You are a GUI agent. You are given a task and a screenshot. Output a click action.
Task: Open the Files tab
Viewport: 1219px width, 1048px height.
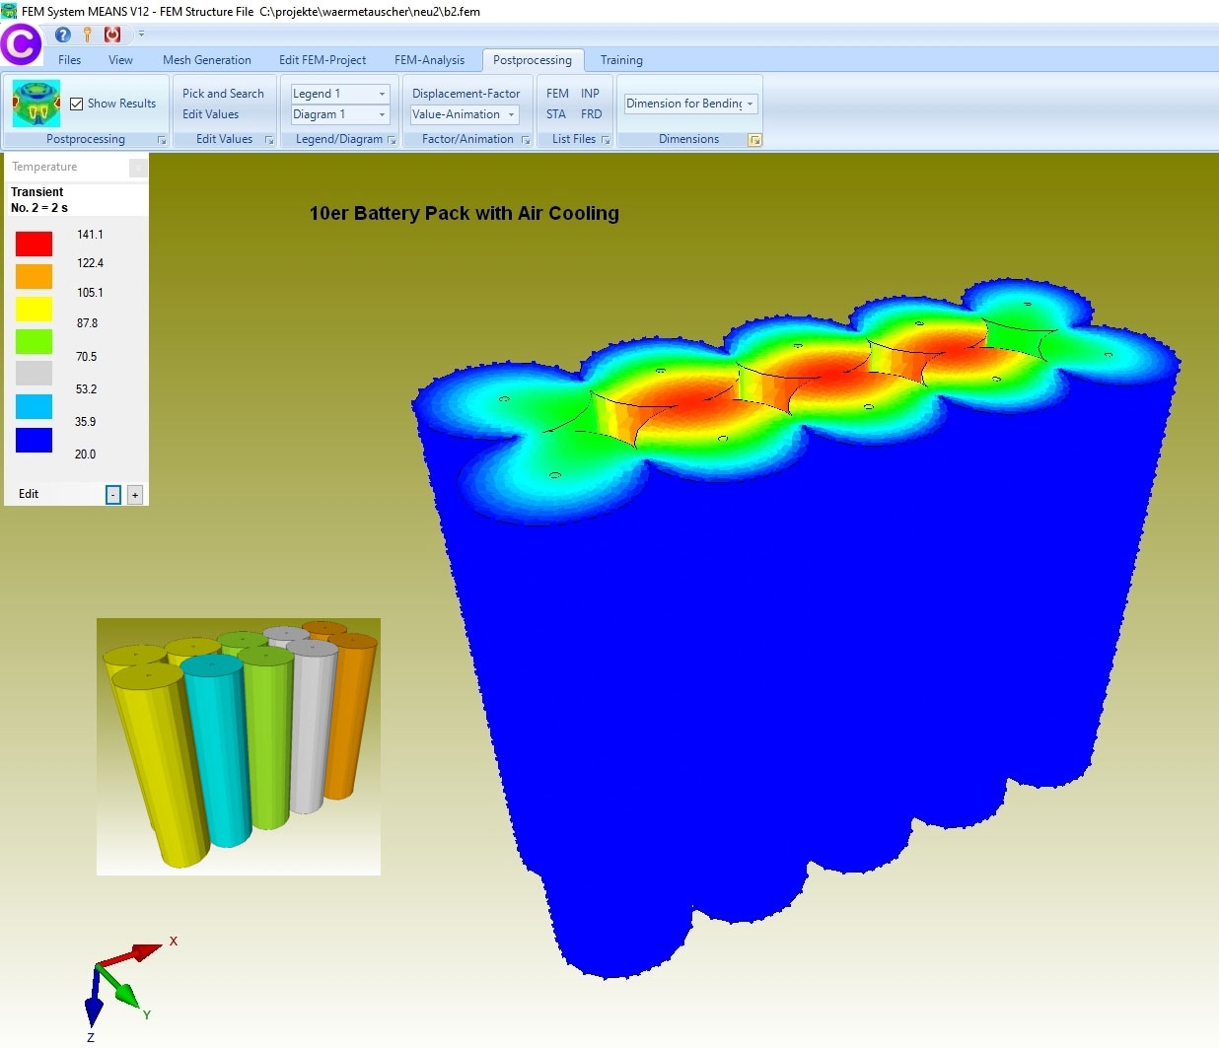click(x=70, y=60)
